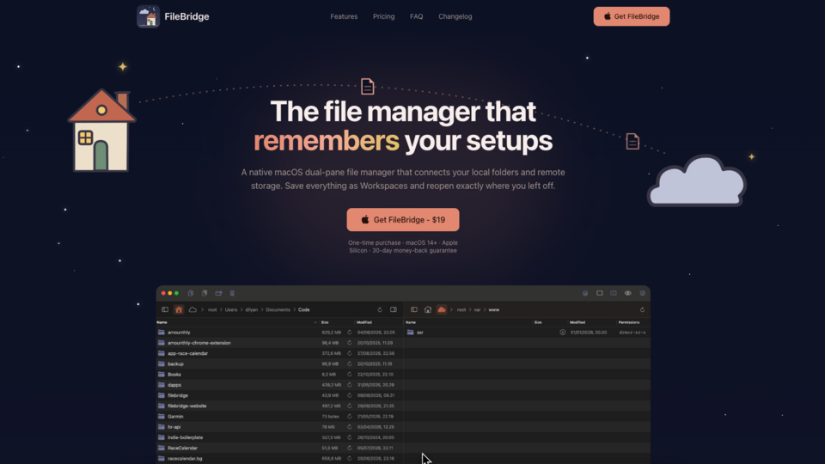The height and width of the screenshot is (464, 825).
Task: Select the home icon in left pane
Action: coord(179,309)
